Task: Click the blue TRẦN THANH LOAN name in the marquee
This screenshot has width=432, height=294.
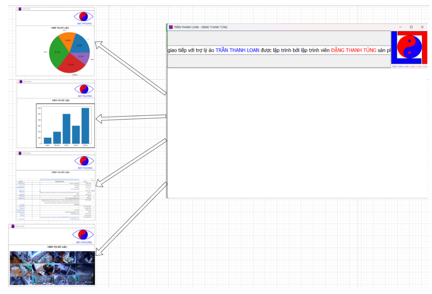Action: click(x=237, y=50)
